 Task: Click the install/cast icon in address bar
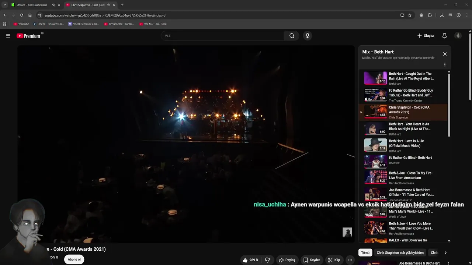(x=402, y=15)
